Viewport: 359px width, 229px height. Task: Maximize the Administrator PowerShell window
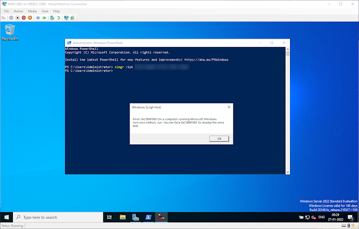point(271,43)
